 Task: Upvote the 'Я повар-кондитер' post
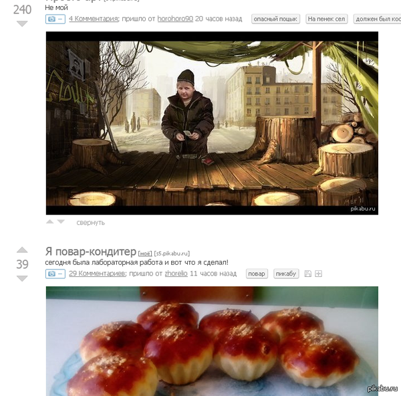pyautogui.click(x=22, y=250)
